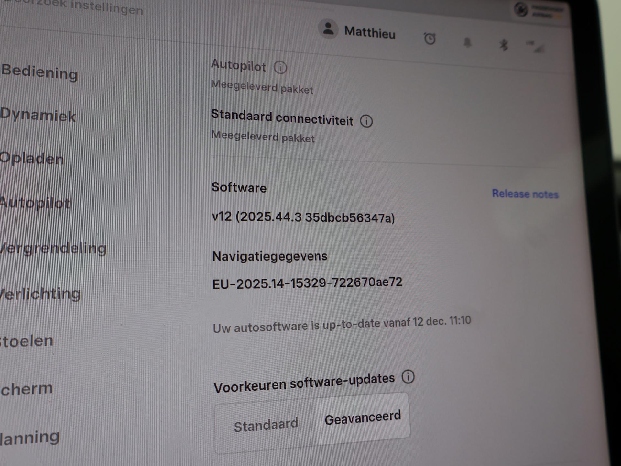Screen dimensions: 621x466
Task: Open Autopilot in the sidebar
Action: 35,203
